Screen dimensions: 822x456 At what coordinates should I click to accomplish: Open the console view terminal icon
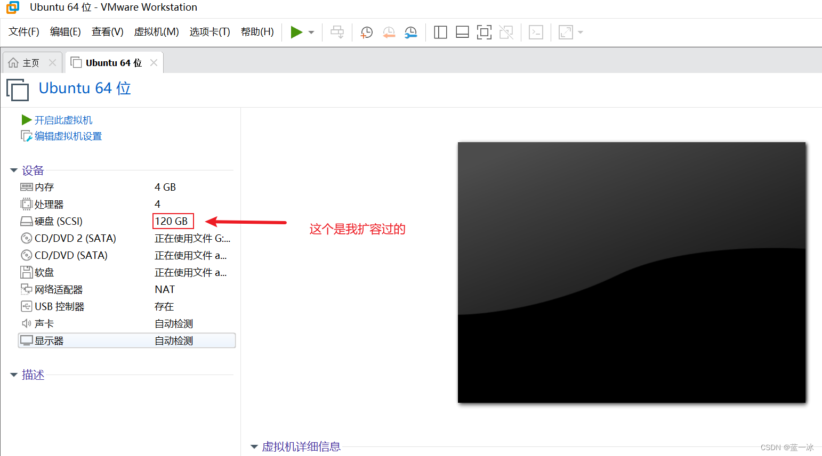point(536,32)
